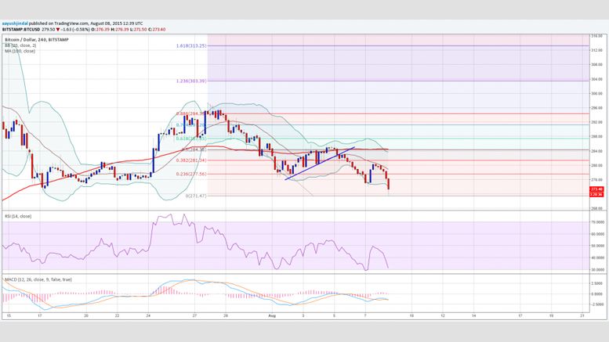Click the 0.236(277.56) Fibonacci level label

[191, 174]
